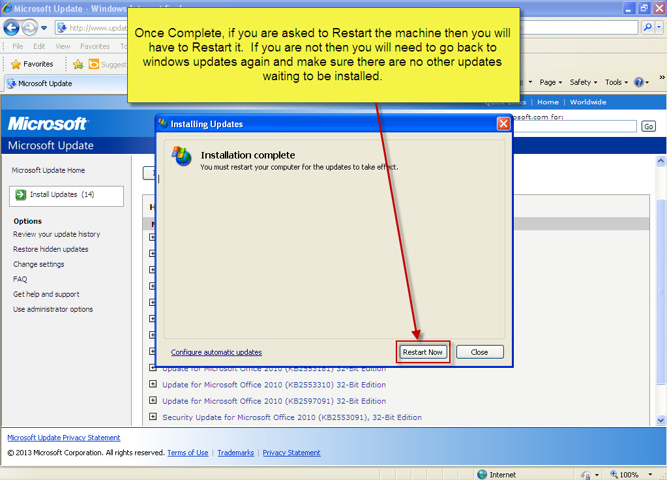This screenshot has width=667, height=480.
Task: Click the dialog's Close button
Action: point(479,352)
